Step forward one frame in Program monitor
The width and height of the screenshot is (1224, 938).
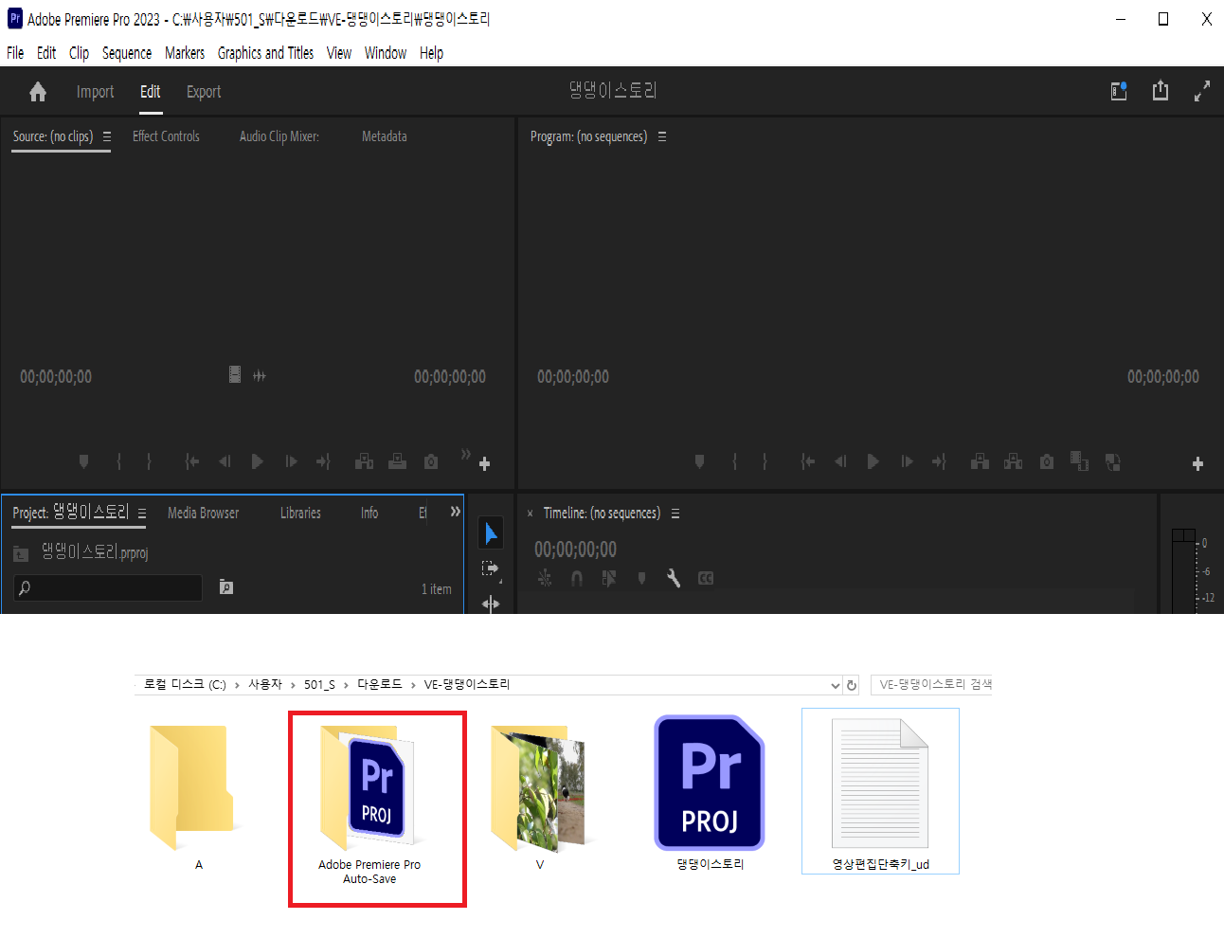(908, 461)
